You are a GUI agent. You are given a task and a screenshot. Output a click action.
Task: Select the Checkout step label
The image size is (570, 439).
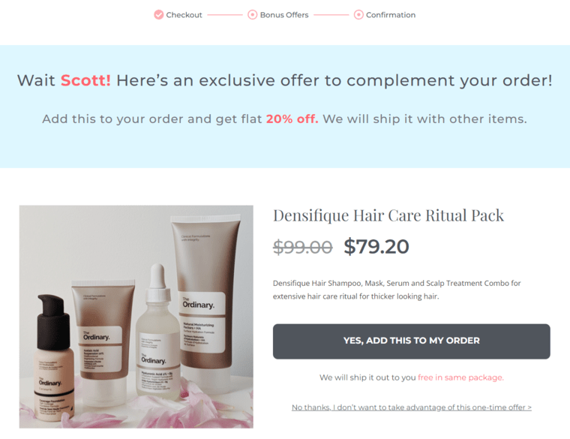(x=184, y=15)
